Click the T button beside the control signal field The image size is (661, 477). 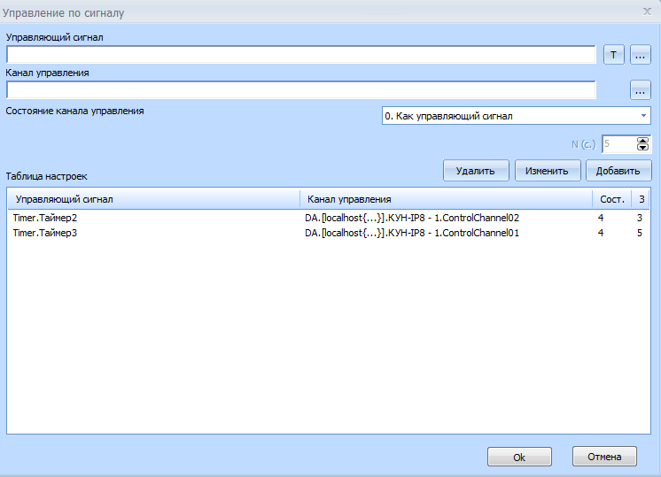613,55
